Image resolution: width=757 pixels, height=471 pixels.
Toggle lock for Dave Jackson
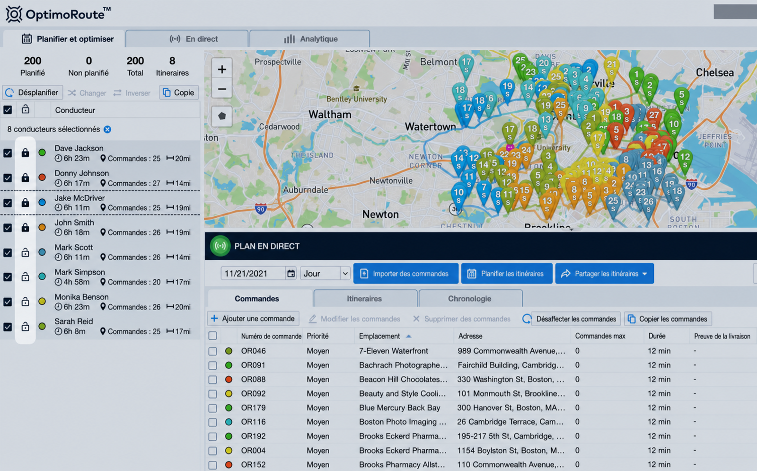pyautogui.click(x=25, y=153)
